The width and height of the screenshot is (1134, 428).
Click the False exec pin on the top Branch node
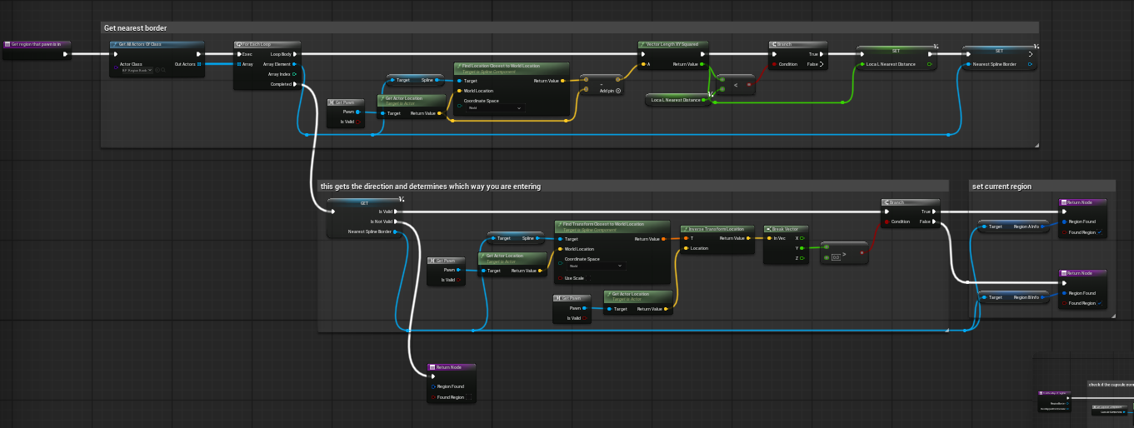[822, 63]
